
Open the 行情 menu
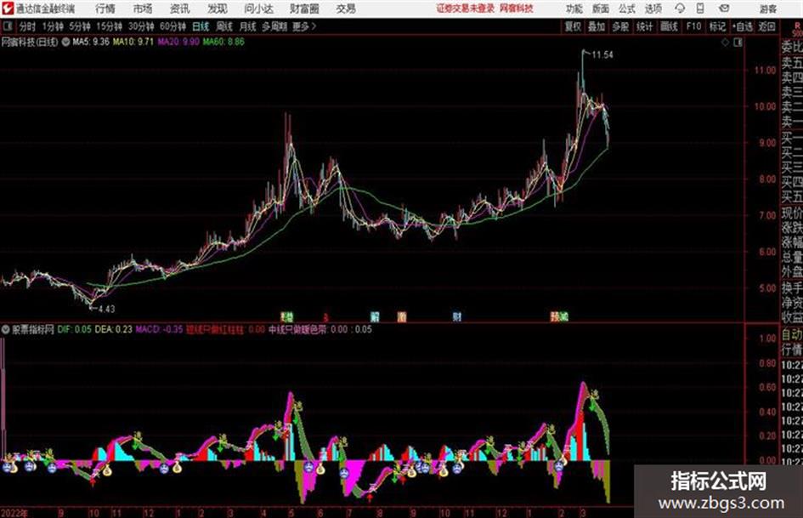tap(105, 9)
